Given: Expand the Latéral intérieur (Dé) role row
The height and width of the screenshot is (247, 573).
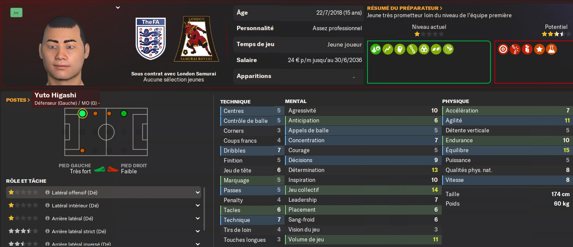Looking at the screenshot, I should [198, 206].
